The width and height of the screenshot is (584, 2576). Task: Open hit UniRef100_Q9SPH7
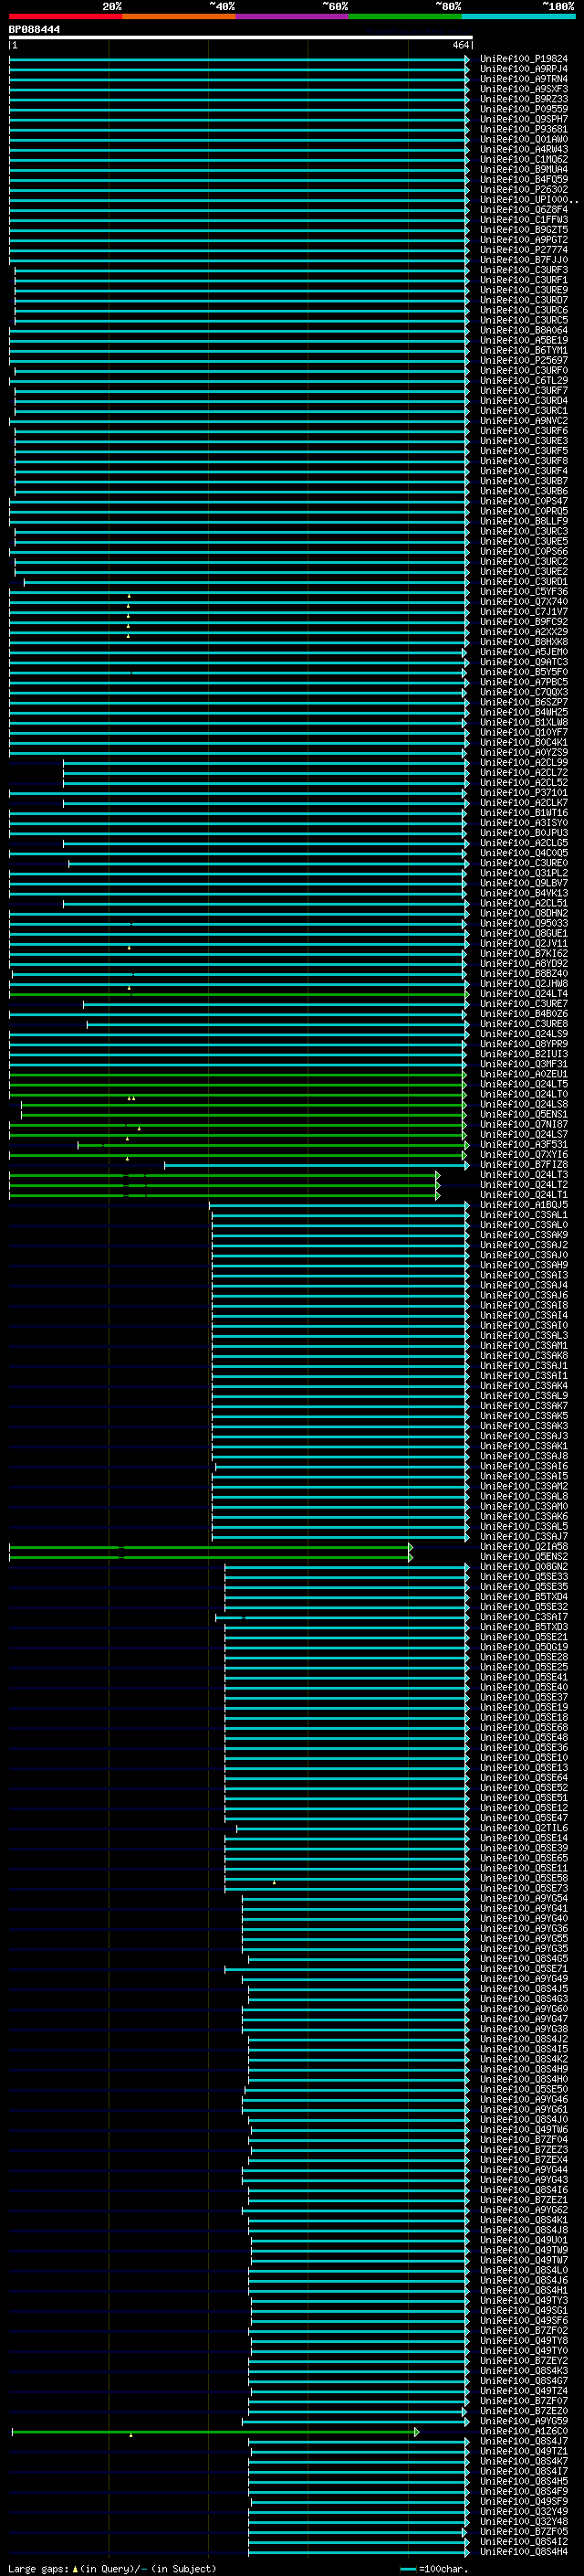[523, 119]
